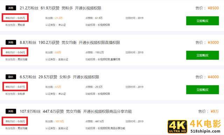Click 粉丝性别:女粉多 text

pyautogui.click(x=15, y=94)
